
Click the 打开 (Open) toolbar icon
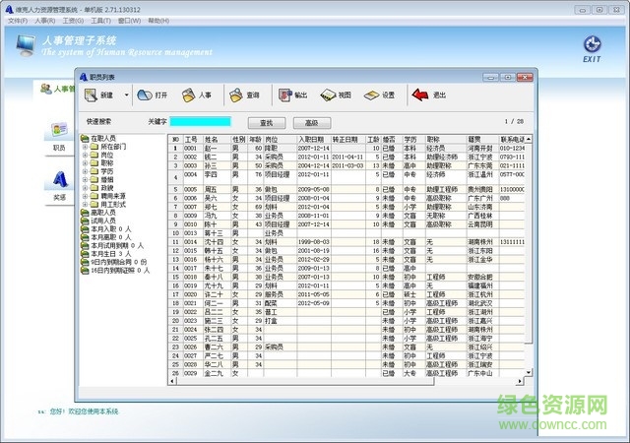tap(145, 95)
